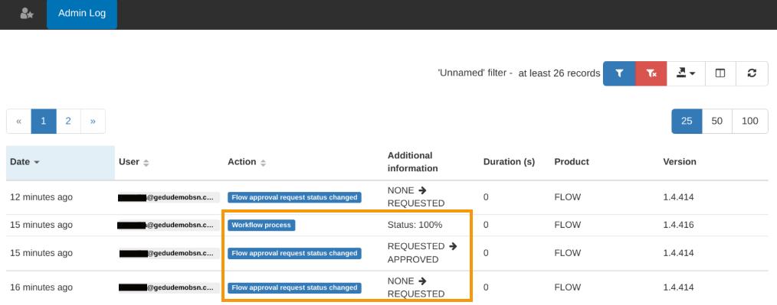This screenshot has height=305, width=777.
Task: Refresh the log table
Action: 752,73
